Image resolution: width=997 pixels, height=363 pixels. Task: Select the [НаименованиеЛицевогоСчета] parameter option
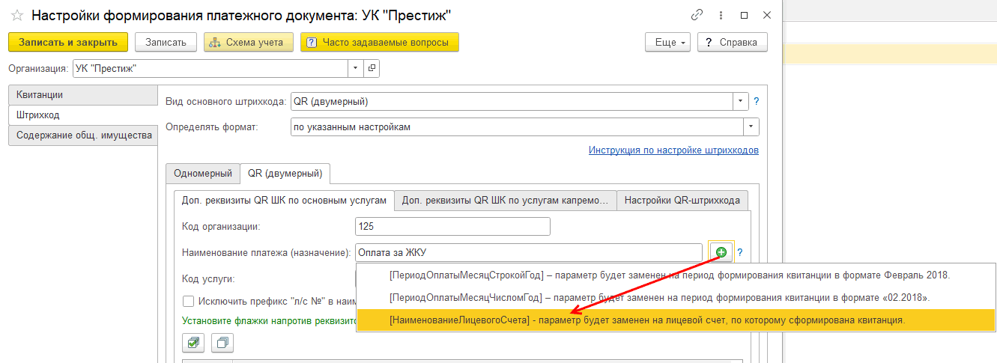647,320
